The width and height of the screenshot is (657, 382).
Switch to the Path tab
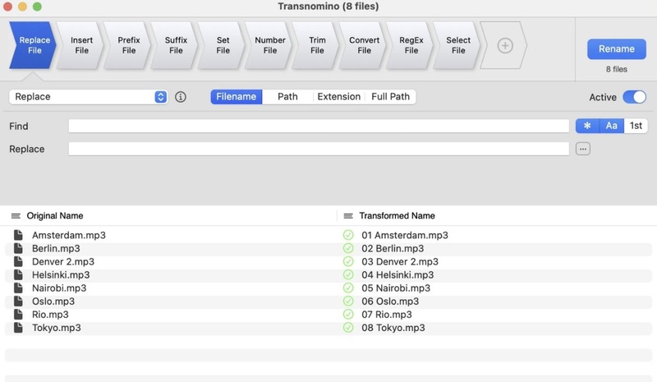[x=287, y=97]
